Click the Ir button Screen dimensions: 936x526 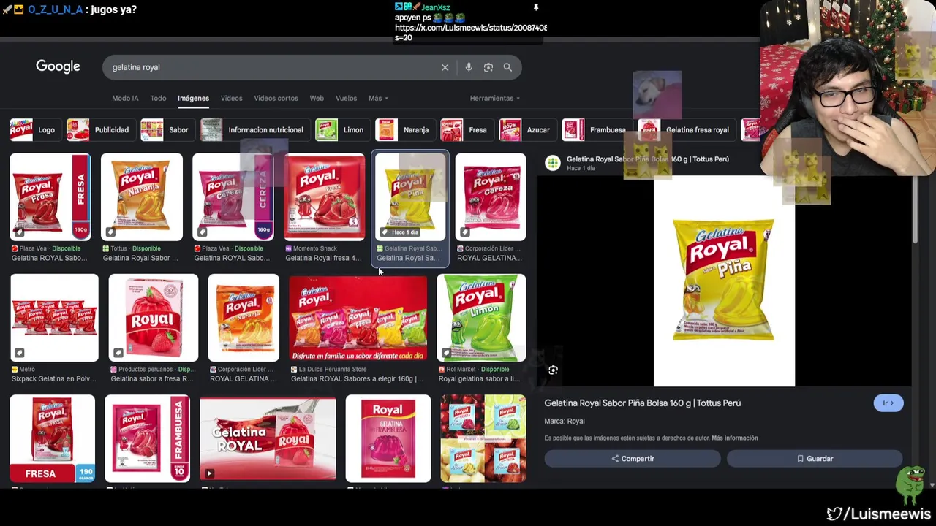[888, 403]
